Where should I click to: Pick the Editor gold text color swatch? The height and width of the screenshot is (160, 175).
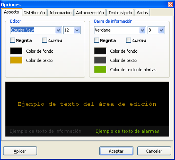click(16, 60)
